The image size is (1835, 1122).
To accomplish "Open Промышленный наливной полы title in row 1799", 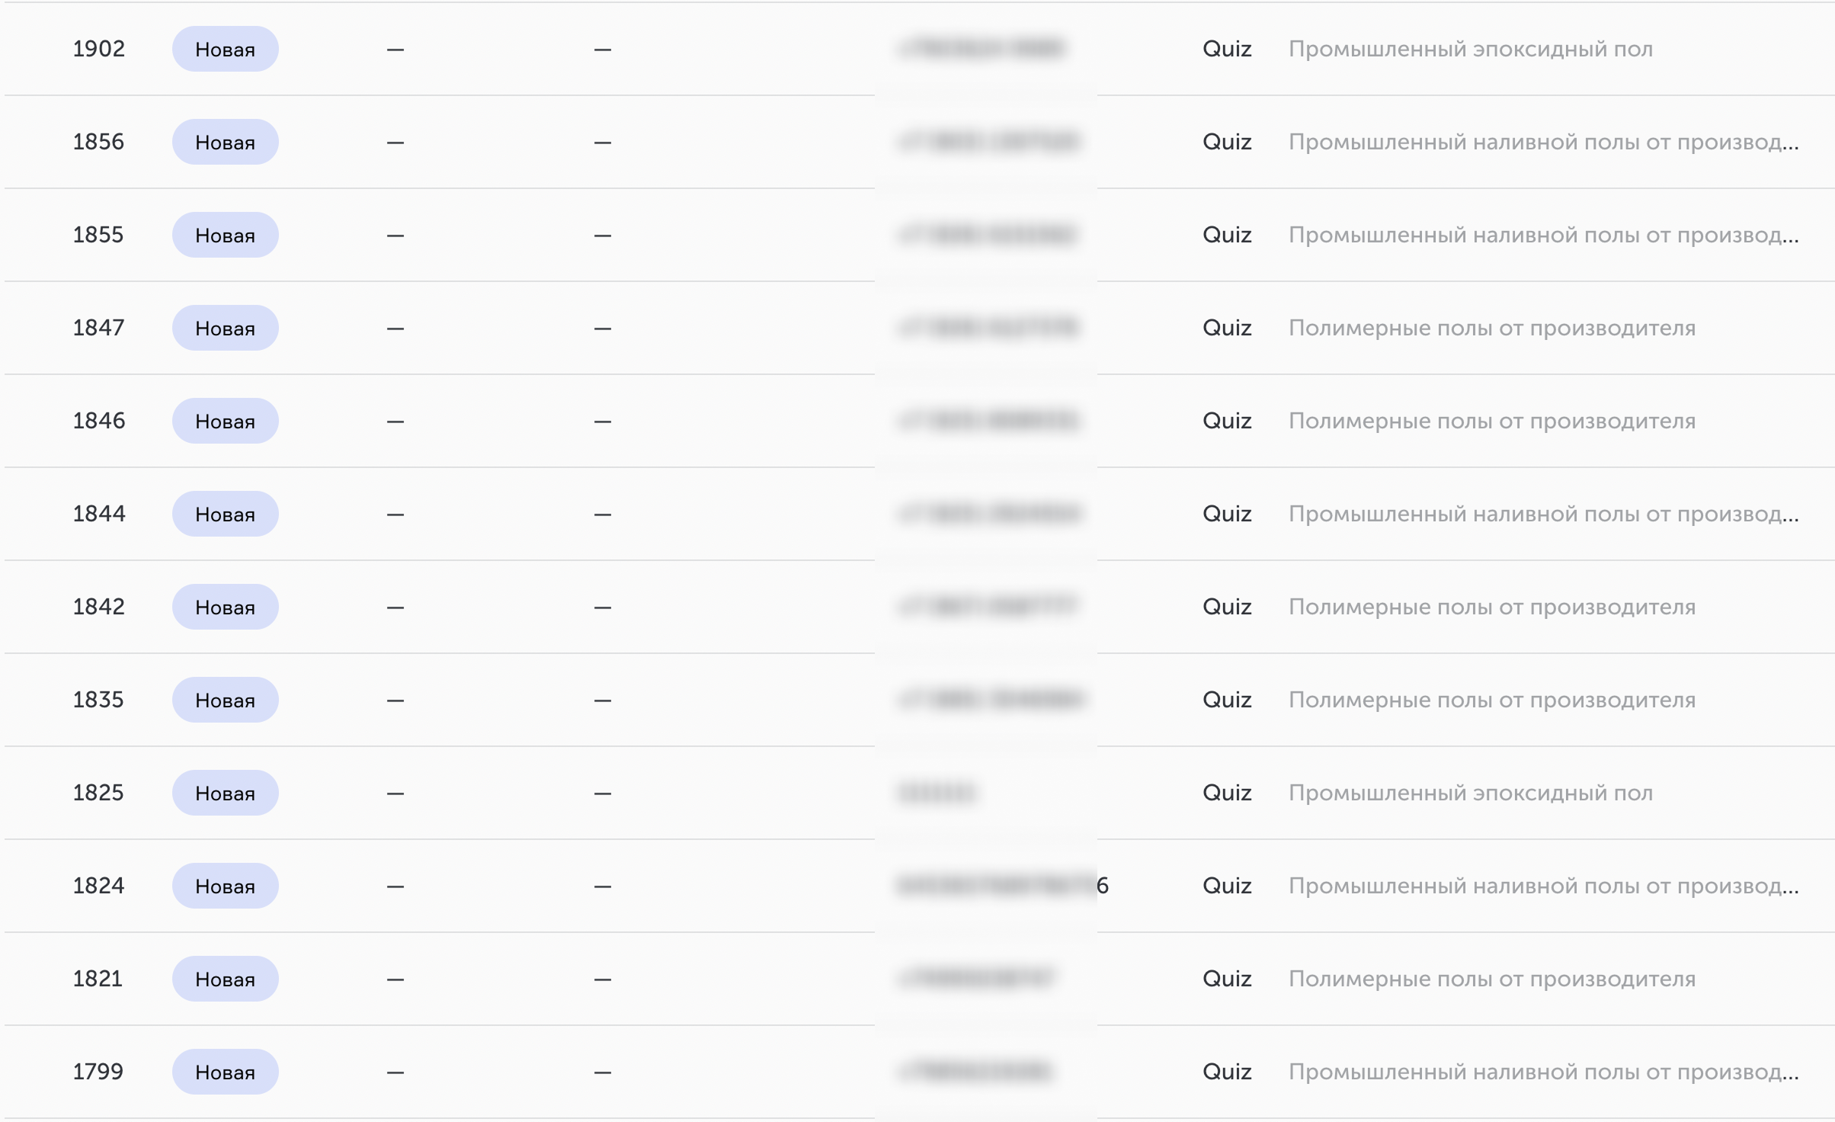I will click(x=1544, y=1072).
